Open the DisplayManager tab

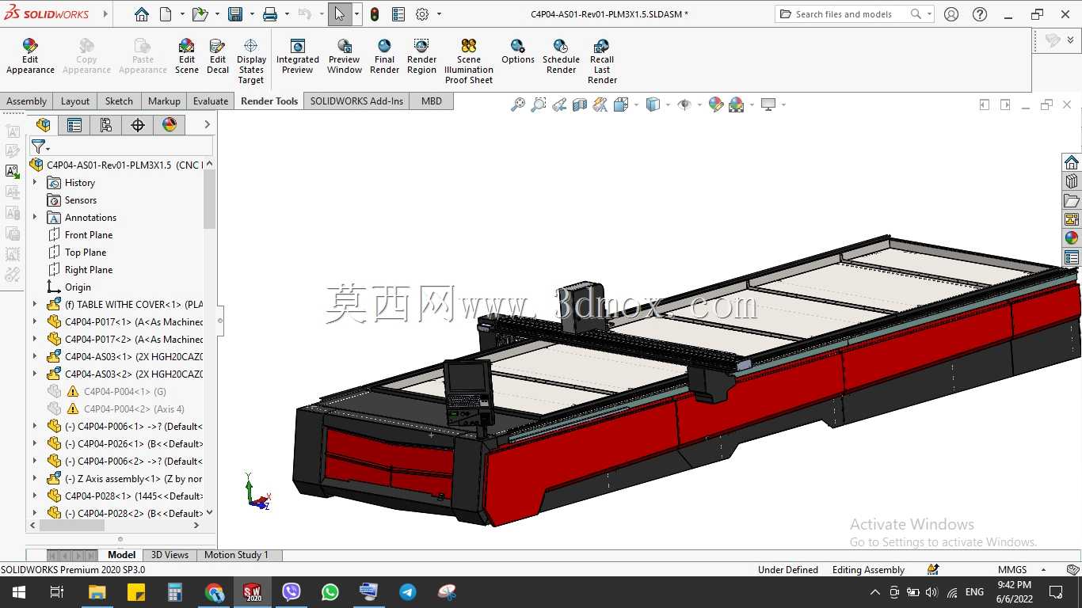pyautogui.click(x=170, y=125)
